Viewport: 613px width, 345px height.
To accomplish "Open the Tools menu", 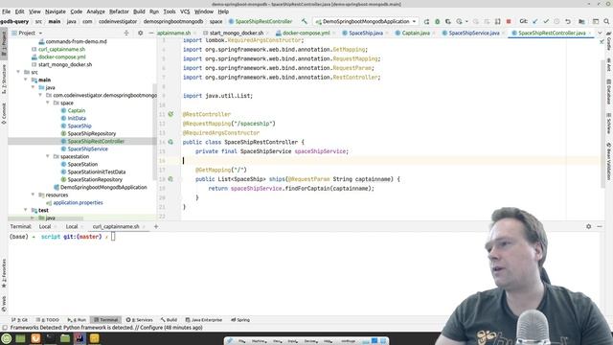I will point(170,11).
